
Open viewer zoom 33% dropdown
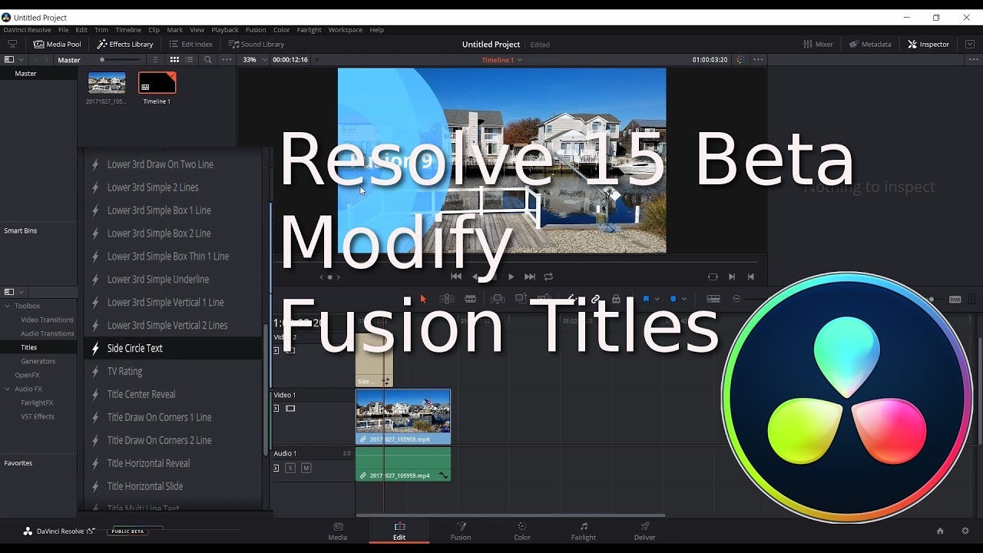tap(253, 60)
